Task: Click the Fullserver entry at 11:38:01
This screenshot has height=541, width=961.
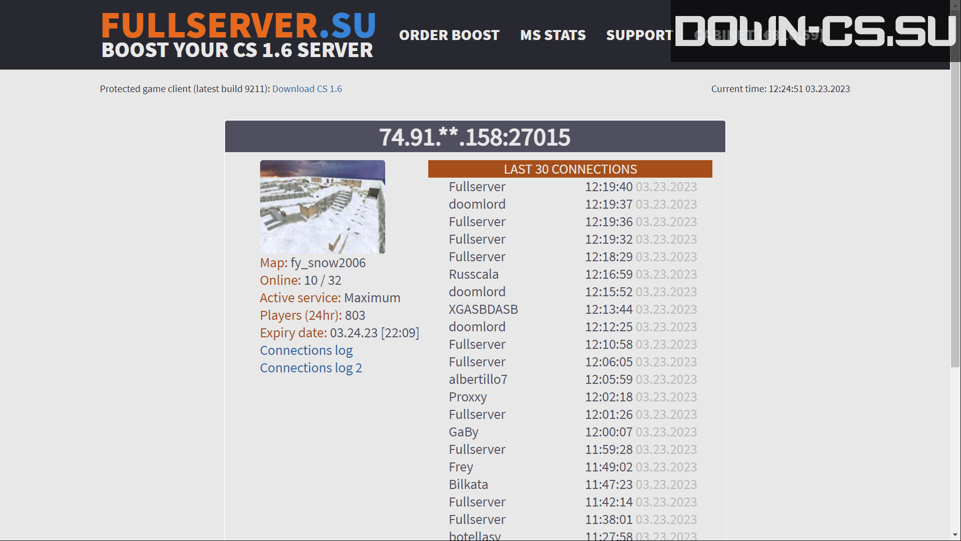Action: pyautogui.click(x=477, y=519)
